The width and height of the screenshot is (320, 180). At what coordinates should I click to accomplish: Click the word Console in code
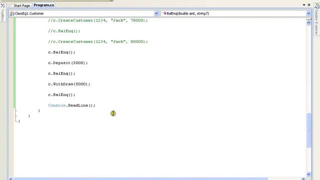click(56, 105)
